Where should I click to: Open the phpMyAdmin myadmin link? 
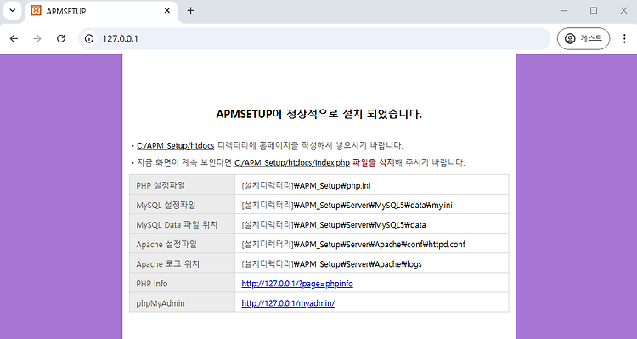pos(288,303)
